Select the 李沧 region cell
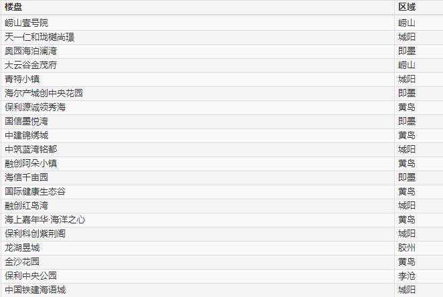Viewport: 443px width, 297px height. (407, 276)
